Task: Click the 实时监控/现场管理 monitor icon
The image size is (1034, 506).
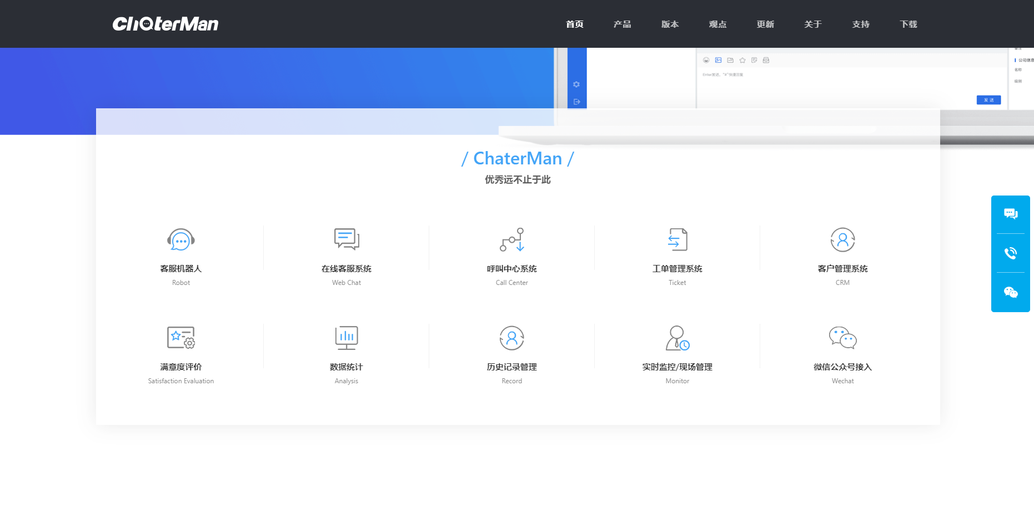Action: coord(677,338)
